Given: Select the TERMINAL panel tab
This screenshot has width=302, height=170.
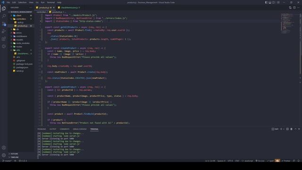Looking at the screenshot, I should click(x=94, y=129).
